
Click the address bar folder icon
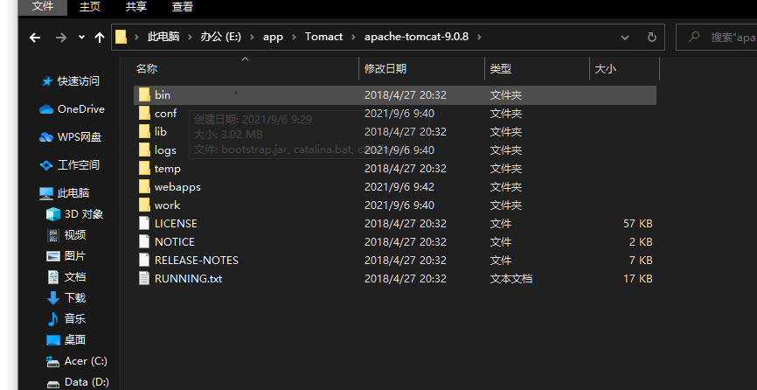click(122, 37)
